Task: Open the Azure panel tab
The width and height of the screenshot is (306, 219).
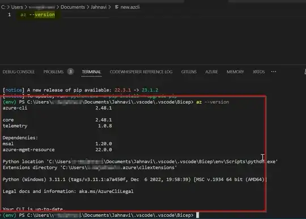Action: 211,72
